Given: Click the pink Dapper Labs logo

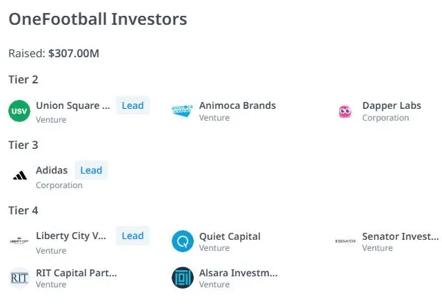Looking at the screenshot, I should coord(345,112).
